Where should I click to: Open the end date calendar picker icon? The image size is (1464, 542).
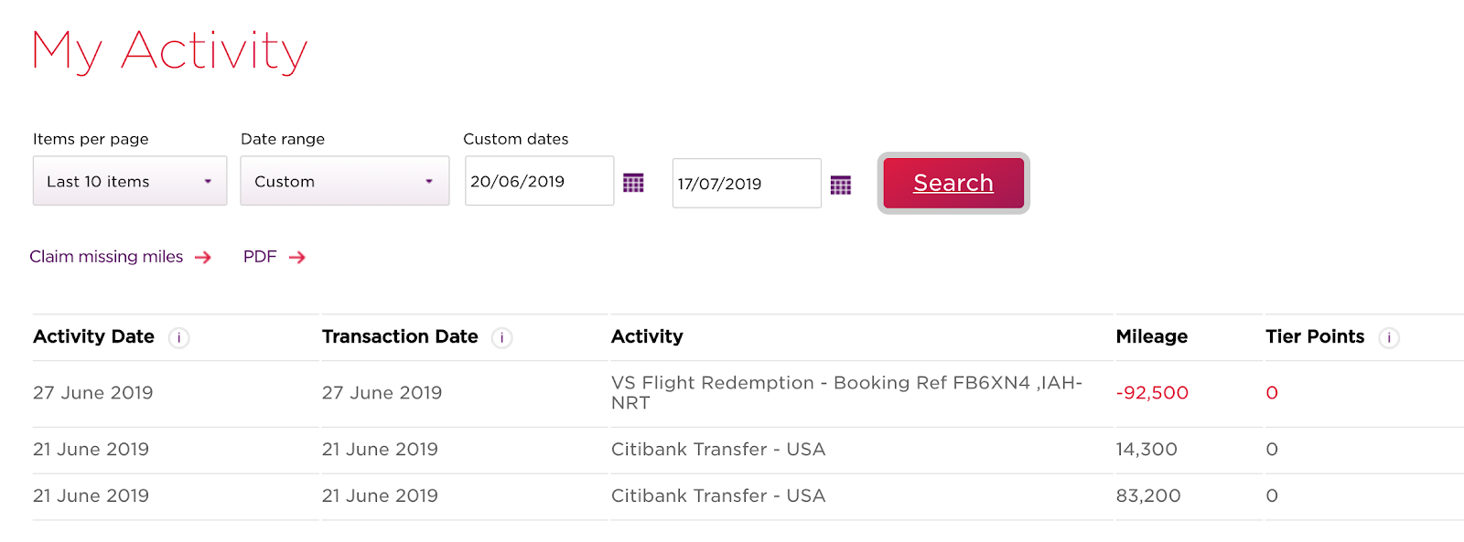point(840,186)
